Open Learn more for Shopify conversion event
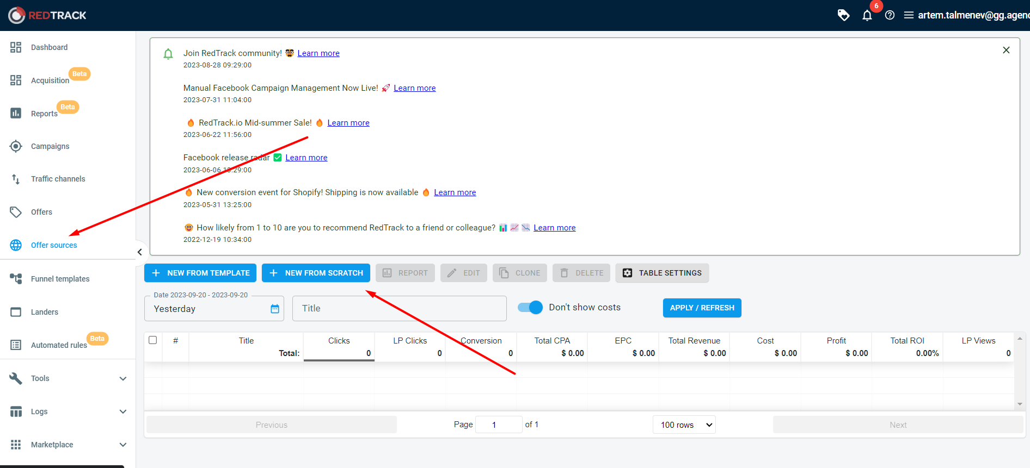The width and height of the screenshot is (1030, 468). 455,192
